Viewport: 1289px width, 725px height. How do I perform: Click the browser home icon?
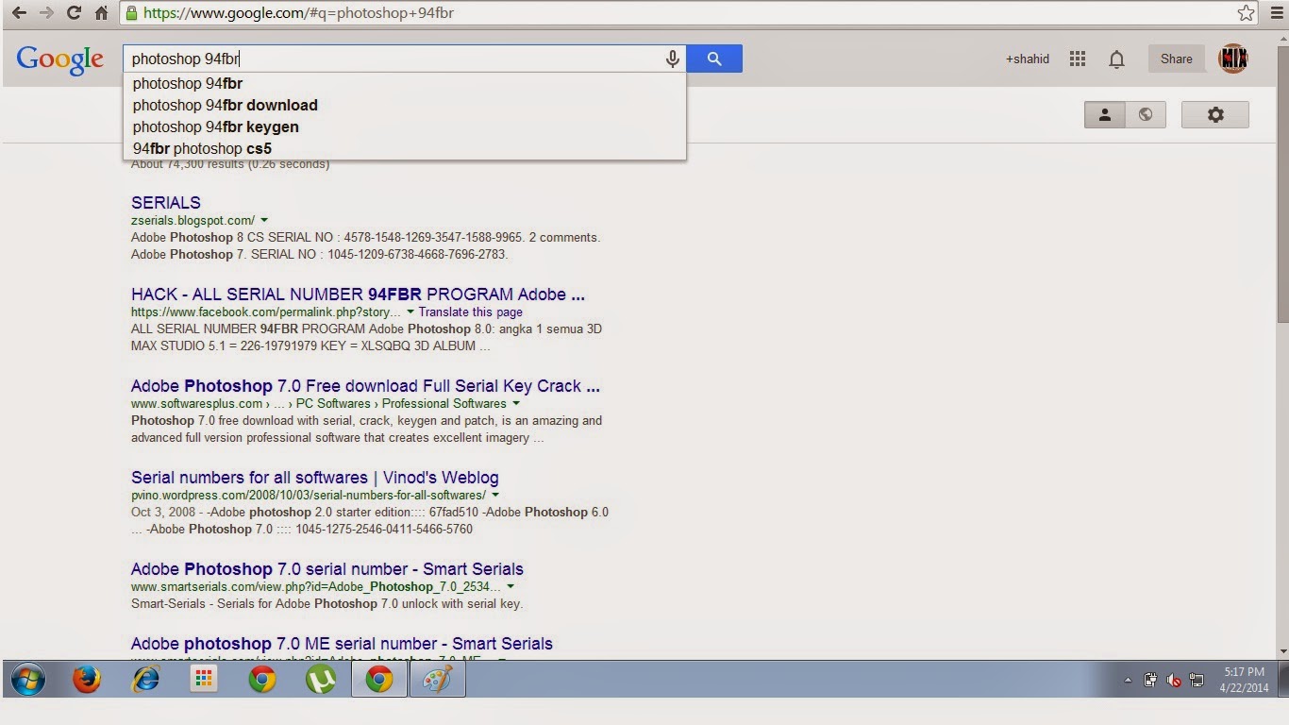click(103, 13)
